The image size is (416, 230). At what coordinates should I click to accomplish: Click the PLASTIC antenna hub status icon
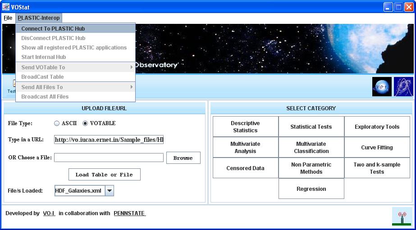402,216
